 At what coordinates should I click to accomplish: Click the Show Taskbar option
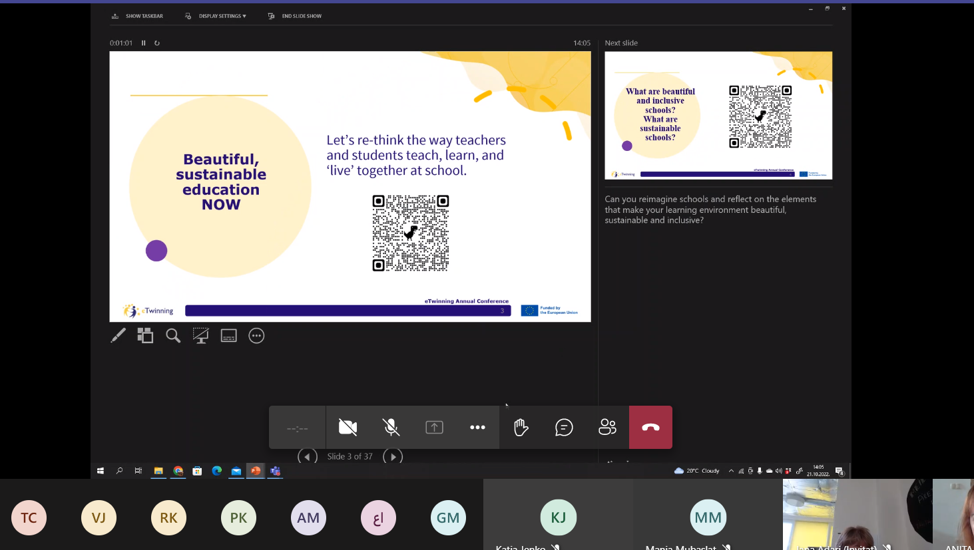pos(138,16)
